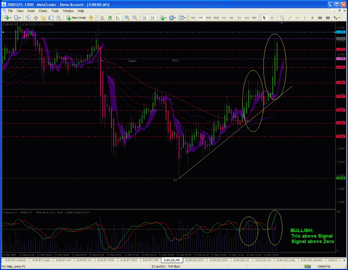Expand the New Chart dropdown arrow
Viewport: 348px width, 270px height.
10,18
